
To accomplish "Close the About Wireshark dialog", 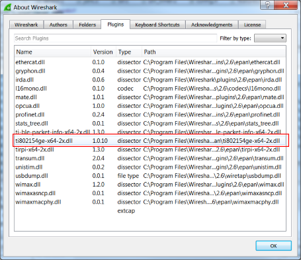I will 286,5.
